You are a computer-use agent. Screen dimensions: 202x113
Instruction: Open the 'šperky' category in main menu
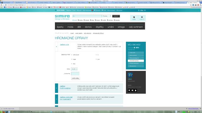tap(60, 27)
